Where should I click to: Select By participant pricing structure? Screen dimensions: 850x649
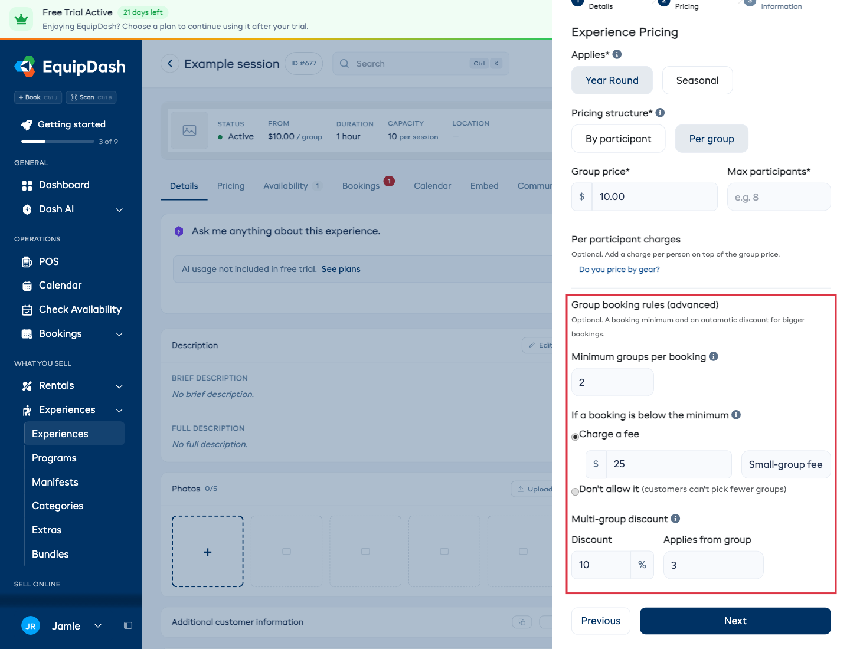(619, 139)
